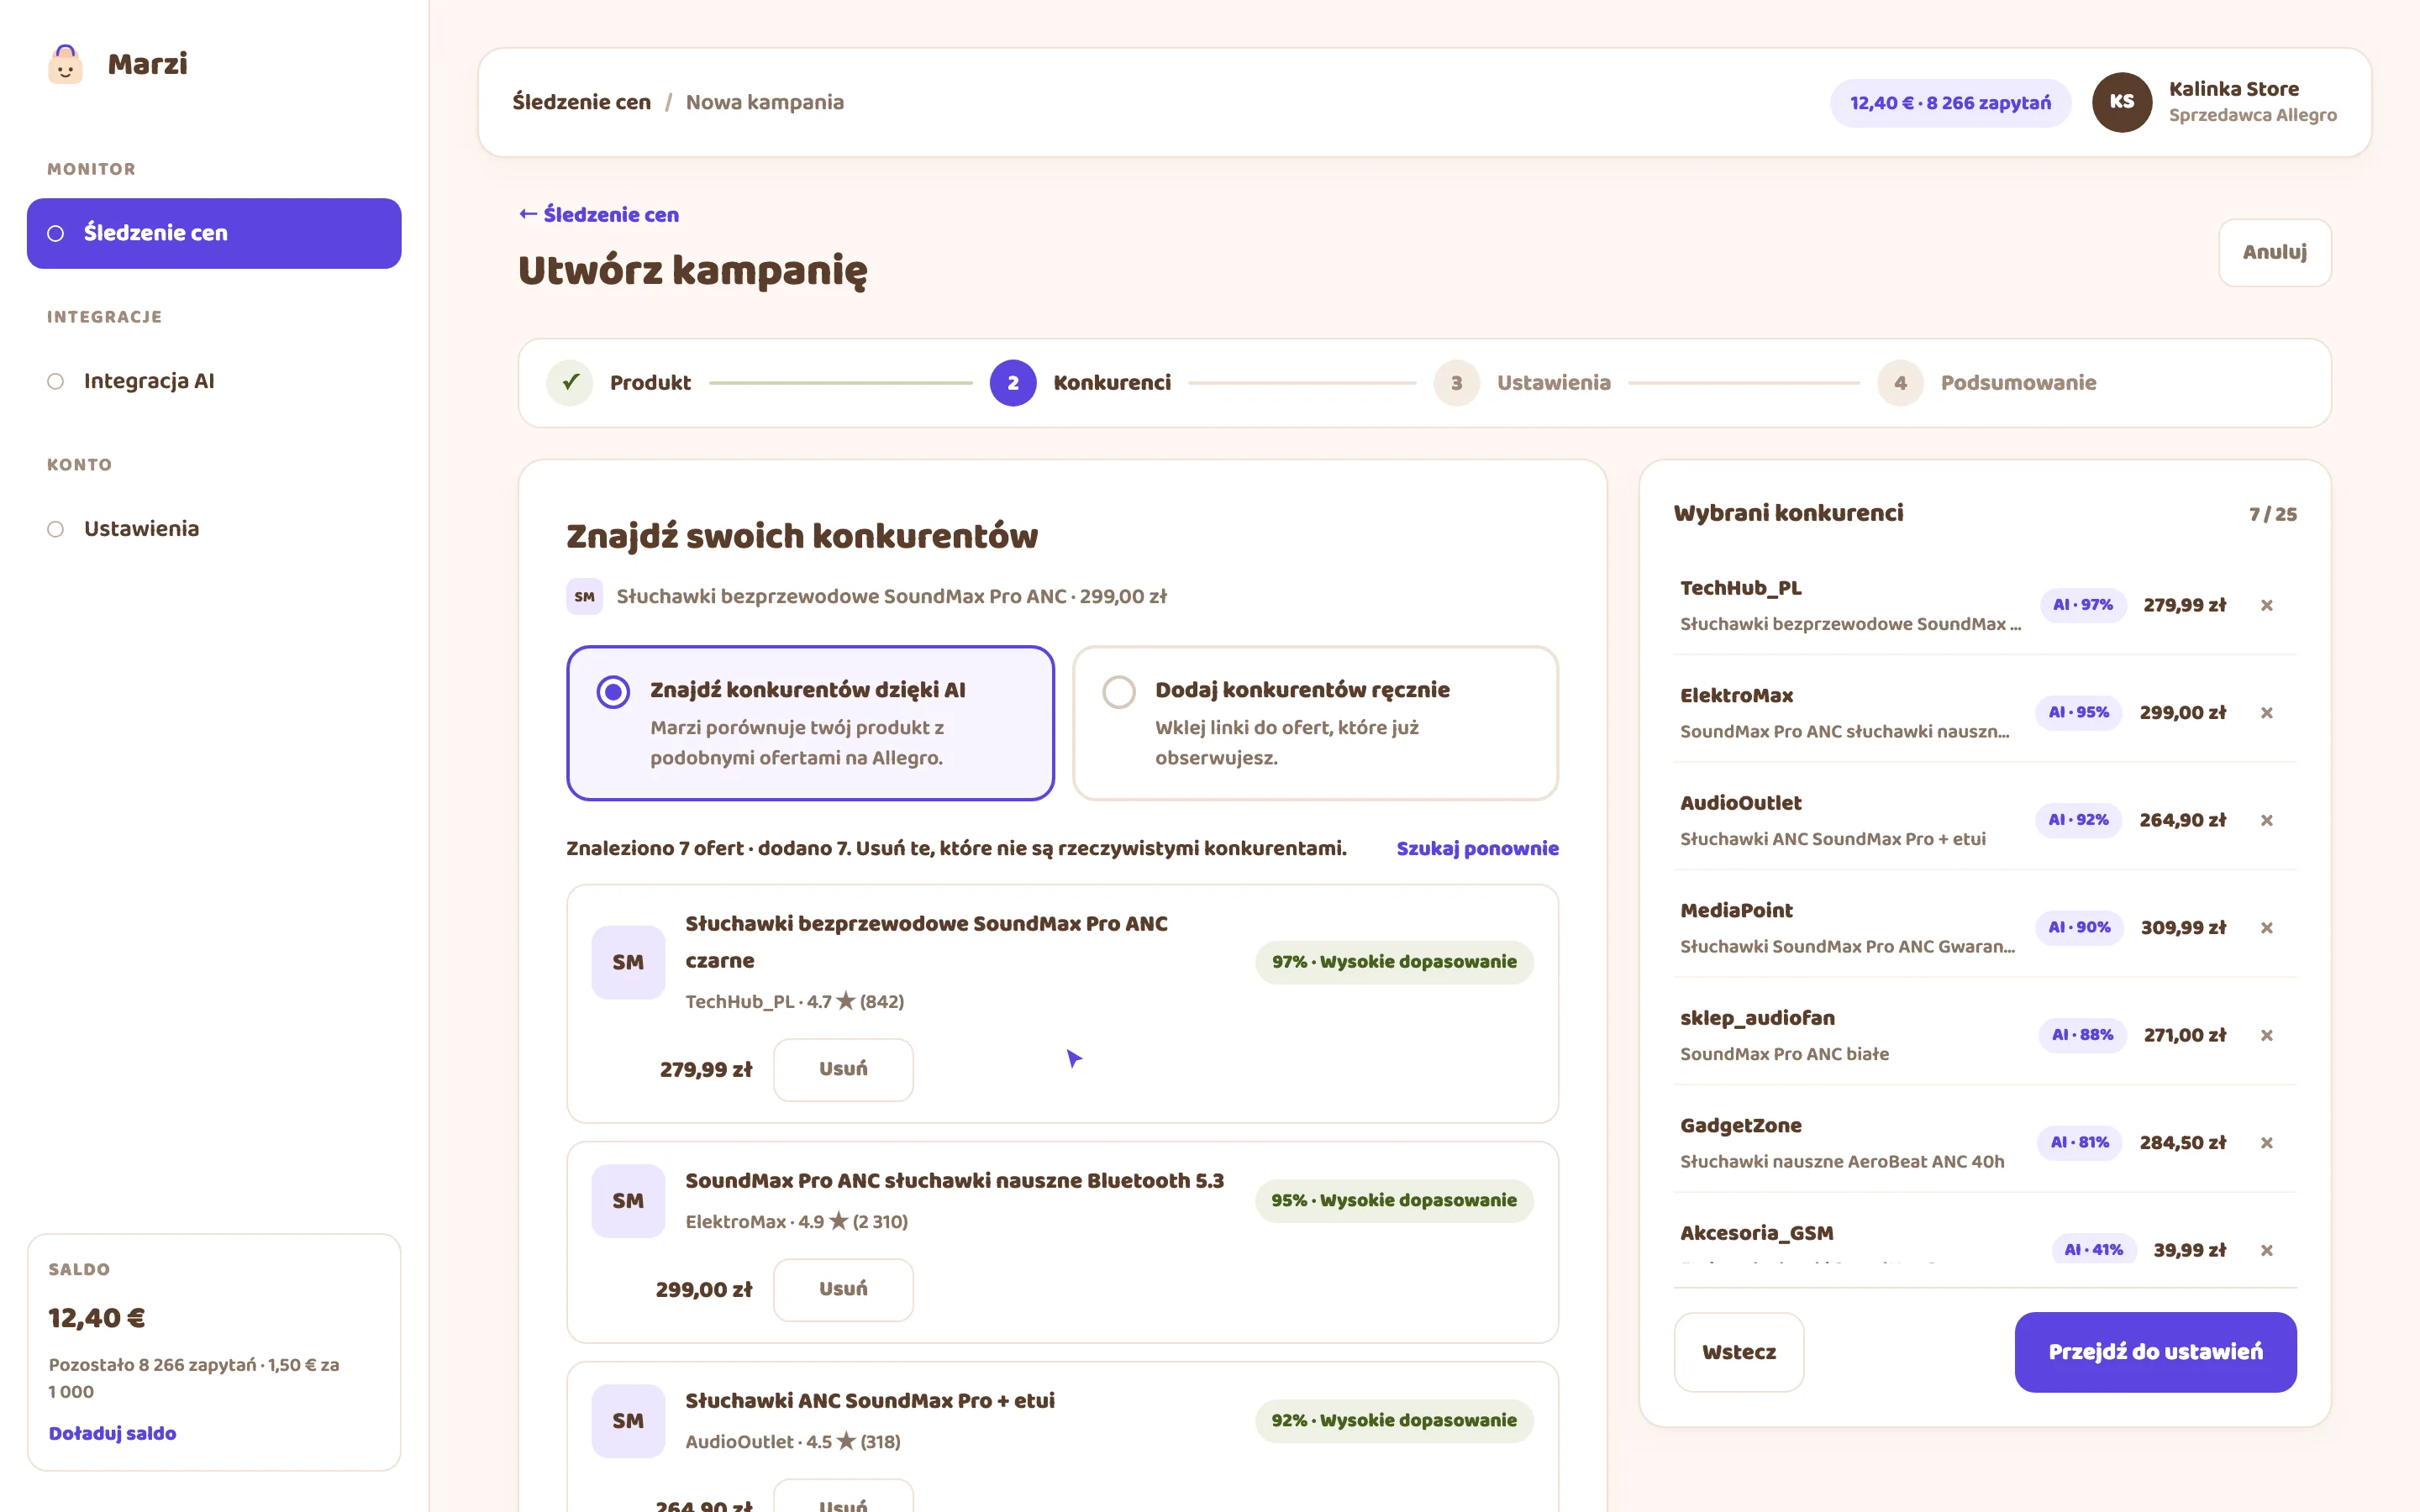Viewport: 2420px width, 1512px height.
Task: Click the 'AI · 97%' badge for TechHub_PL
Action: point(2083,605)
